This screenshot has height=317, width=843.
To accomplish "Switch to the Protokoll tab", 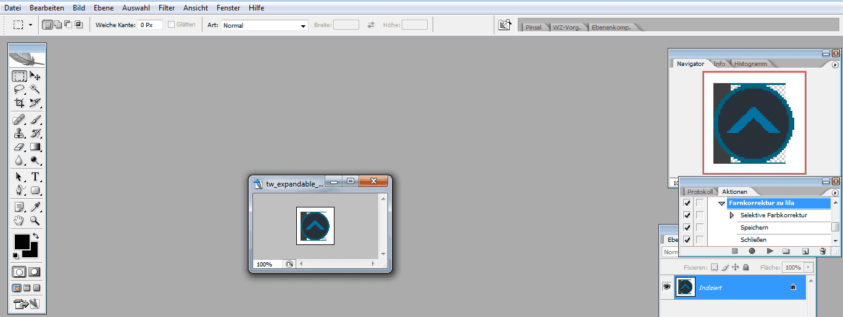I will 700,192.
